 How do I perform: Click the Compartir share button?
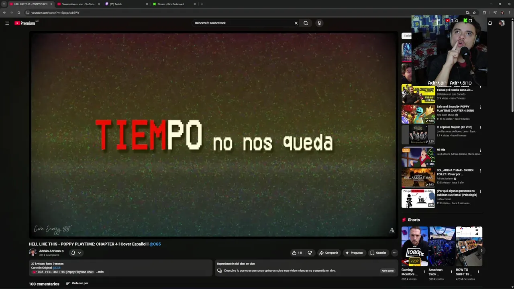pyautogui.click(x=328, y=253)
